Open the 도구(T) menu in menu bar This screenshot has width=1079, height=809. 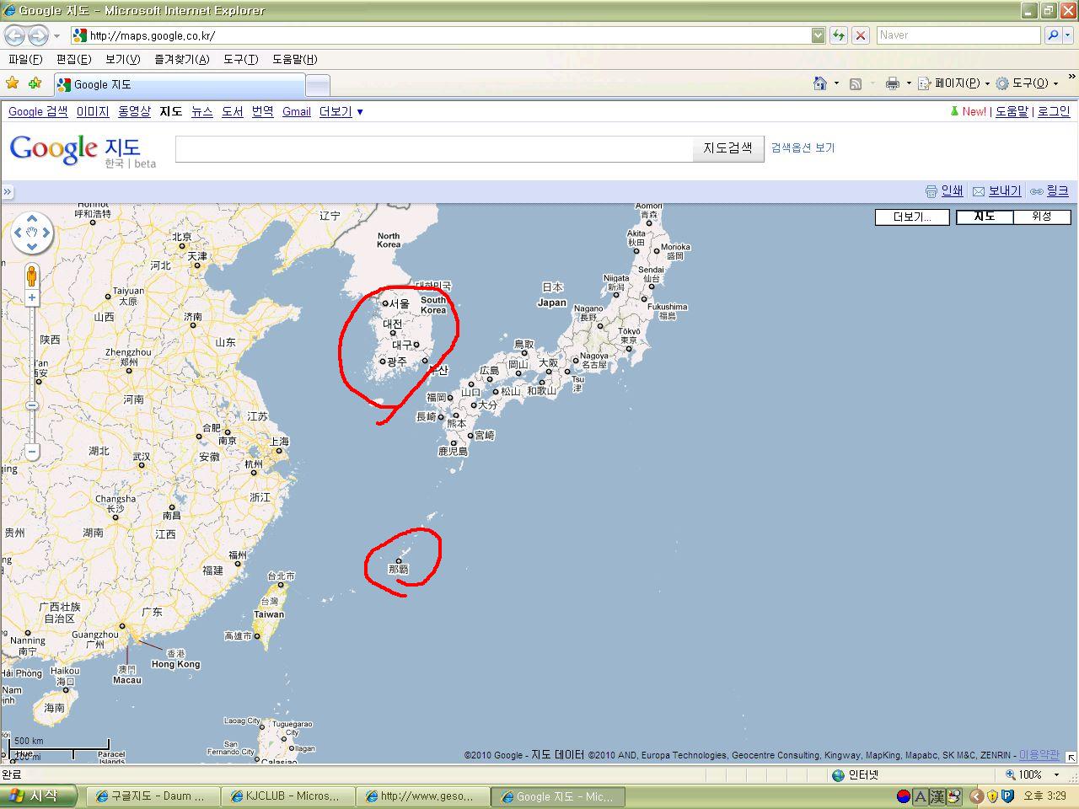240,59
